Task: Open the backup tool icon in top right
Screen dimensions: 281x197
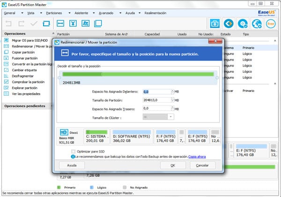Action: (x=214, y=23)
